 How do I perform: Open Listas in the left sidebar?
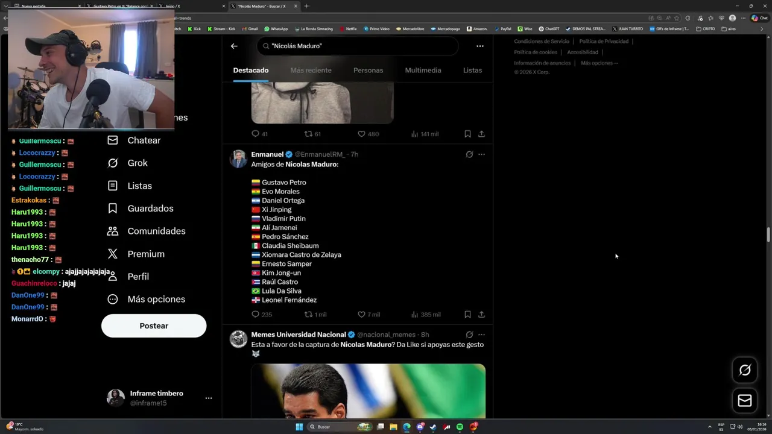(x=130, y=186)
